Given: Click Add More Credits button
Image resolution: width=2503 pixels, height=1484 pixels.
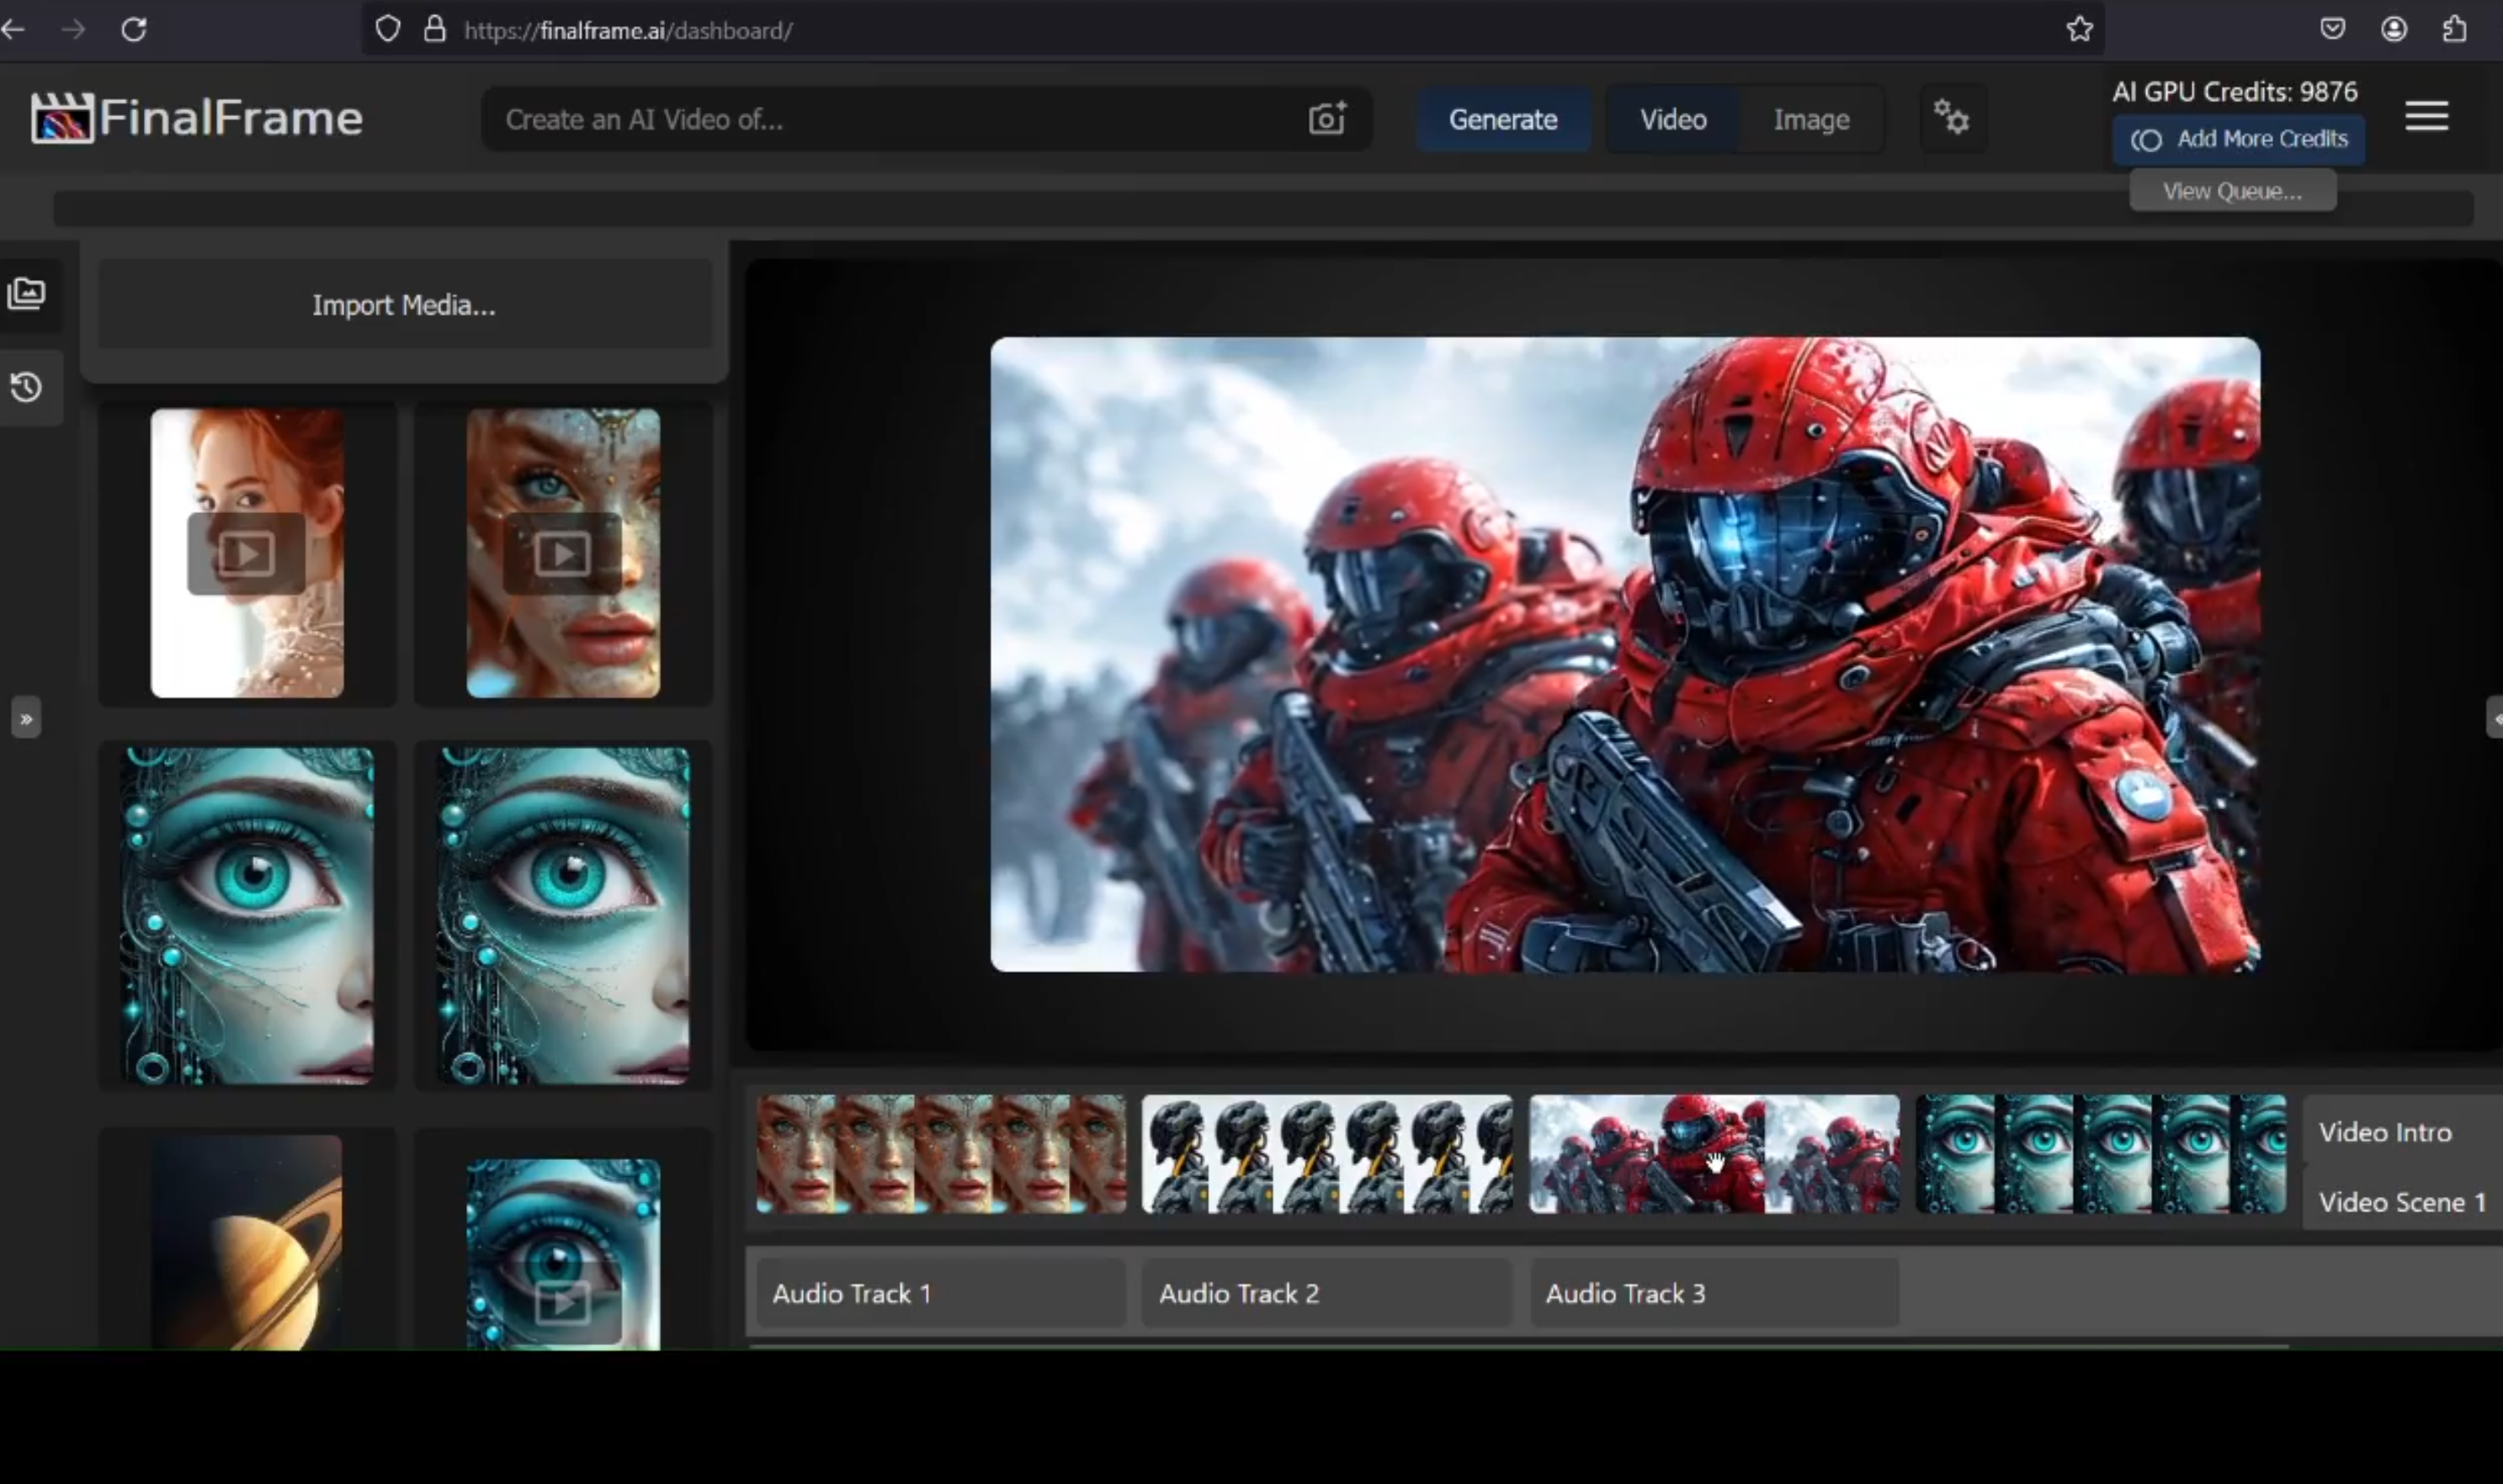Looking at the screenshot, I should tap(2239, 139).
